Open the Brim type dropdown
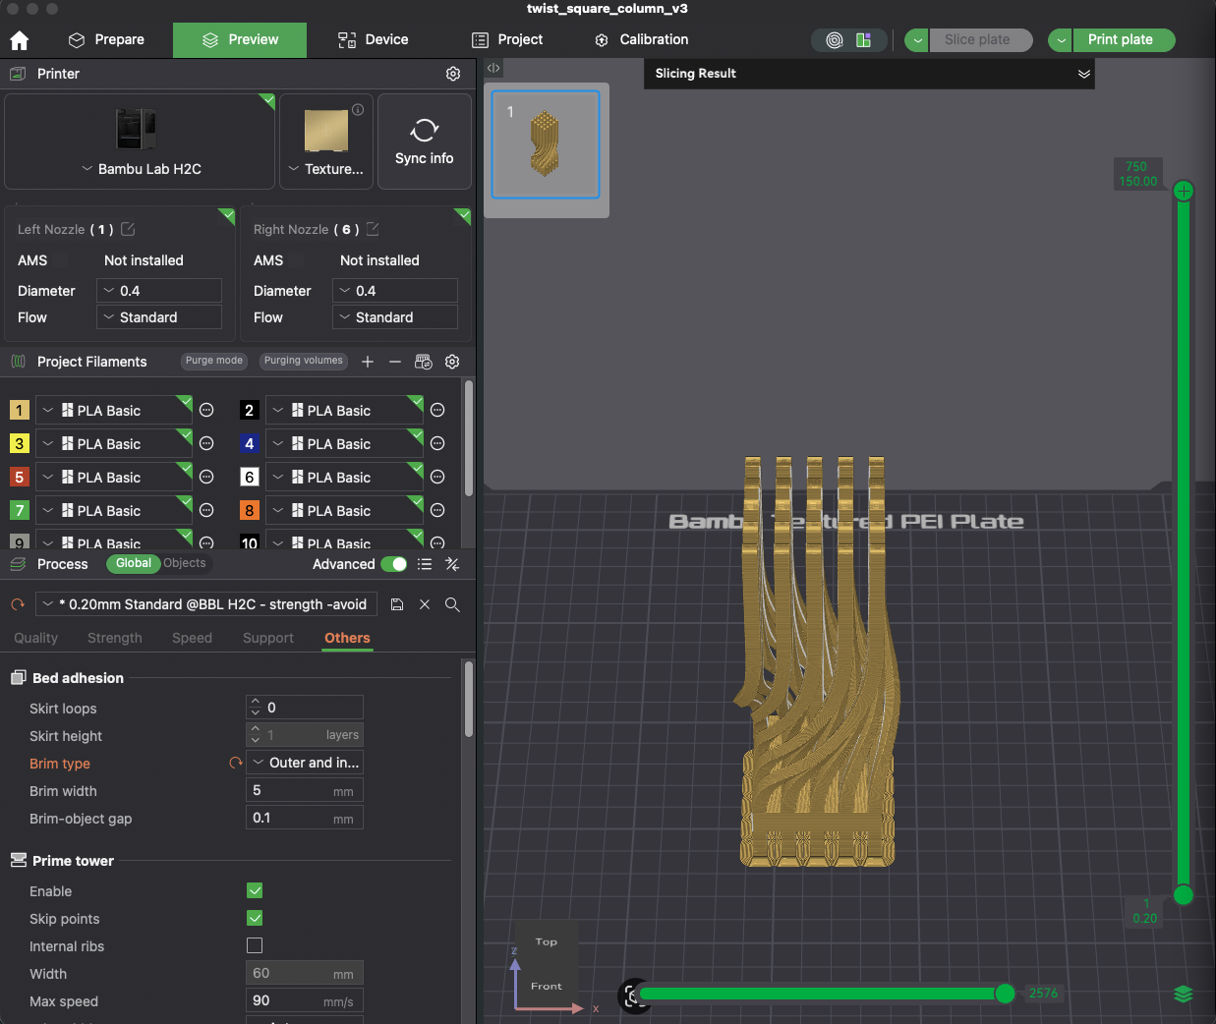Screen dimensions: 1216x1024 click(304, 762)
